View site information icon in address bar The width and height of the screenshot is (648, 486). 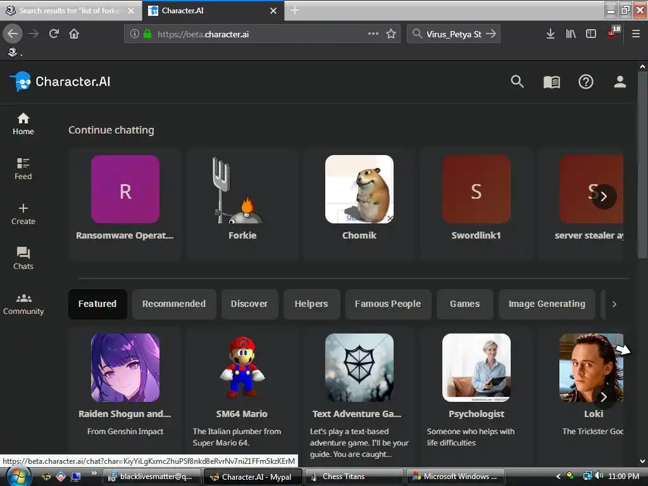click(134, 34)
